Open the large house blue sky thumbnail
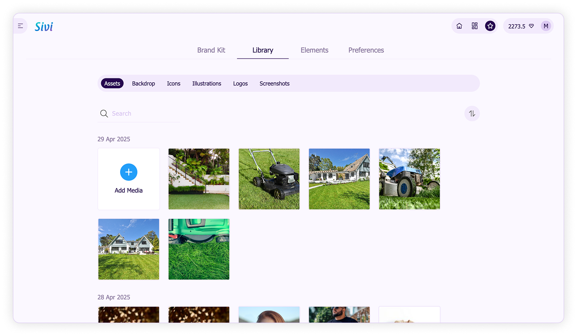Image resolution: width=577 pixels, height=336 pixels. tap(129, 249)
